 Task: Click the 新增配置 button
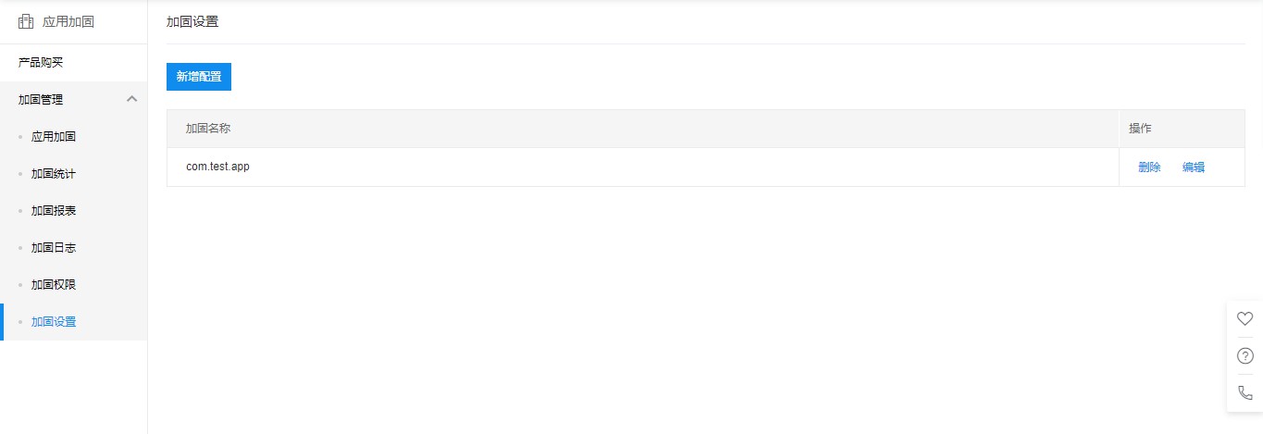[199, 77]
